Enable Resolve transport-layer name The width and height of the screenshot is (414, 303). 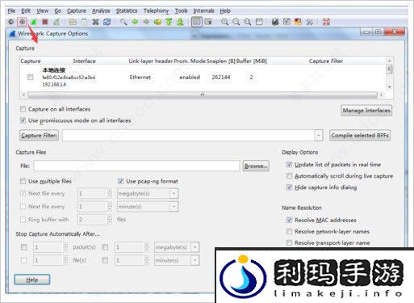pos(289,242)
